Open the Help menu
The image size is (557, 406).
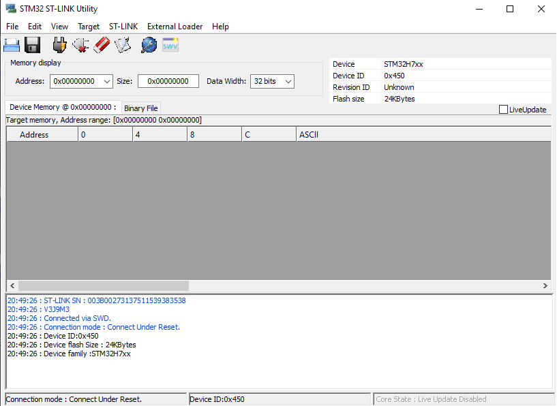[220, 27]
